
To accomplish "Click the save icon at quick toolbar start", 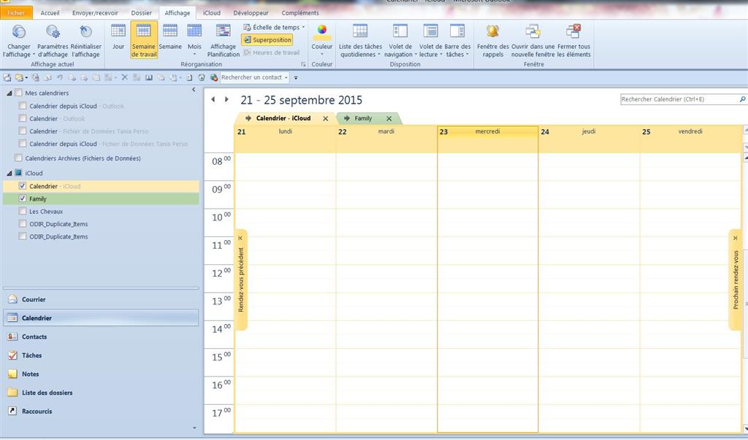I will point(7,77).
